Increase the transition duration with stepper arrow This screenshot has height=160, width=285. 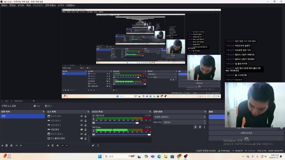[x=204, y=122]
